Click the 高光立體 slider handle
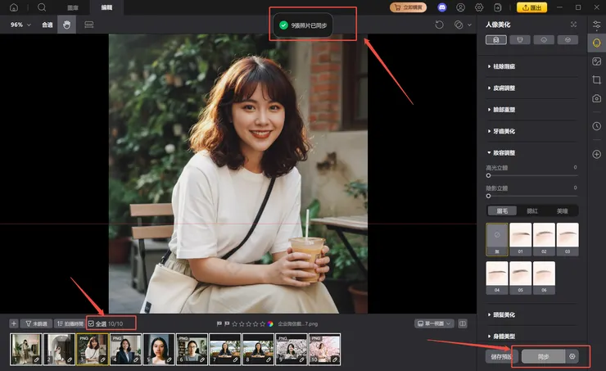 [489, 174]
